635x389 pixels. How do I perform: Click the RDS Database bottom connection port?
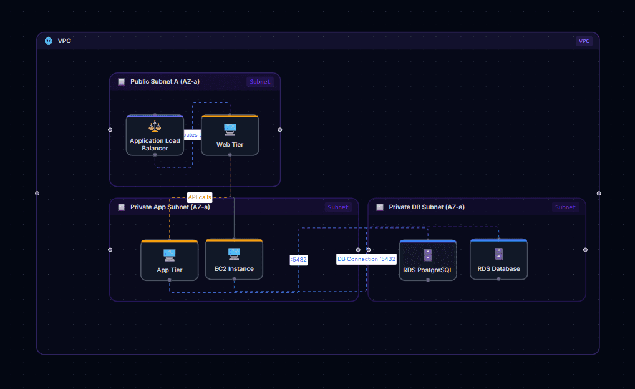498,278
